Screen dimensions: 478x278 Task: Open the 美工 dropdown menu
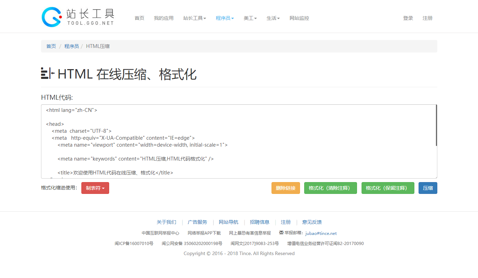tap(250, 18)
